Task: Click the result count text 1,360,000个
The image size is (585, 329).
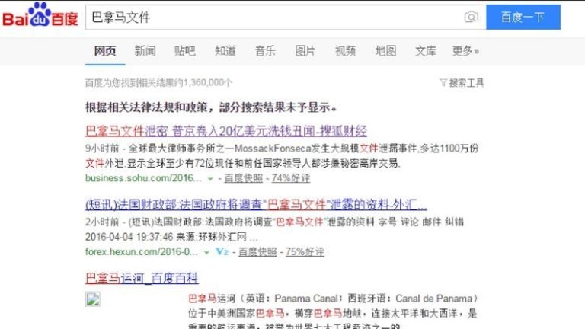Action: [x=158, y=82]
